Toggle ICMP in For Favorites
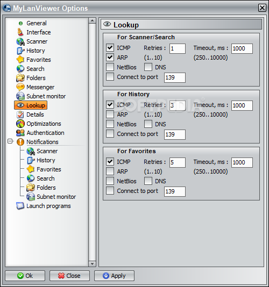 [110, 162]
